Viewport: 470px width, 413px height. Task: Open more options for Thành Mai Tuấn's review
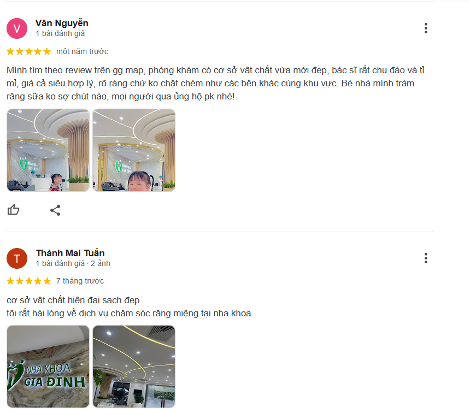(x=426, y=258)
